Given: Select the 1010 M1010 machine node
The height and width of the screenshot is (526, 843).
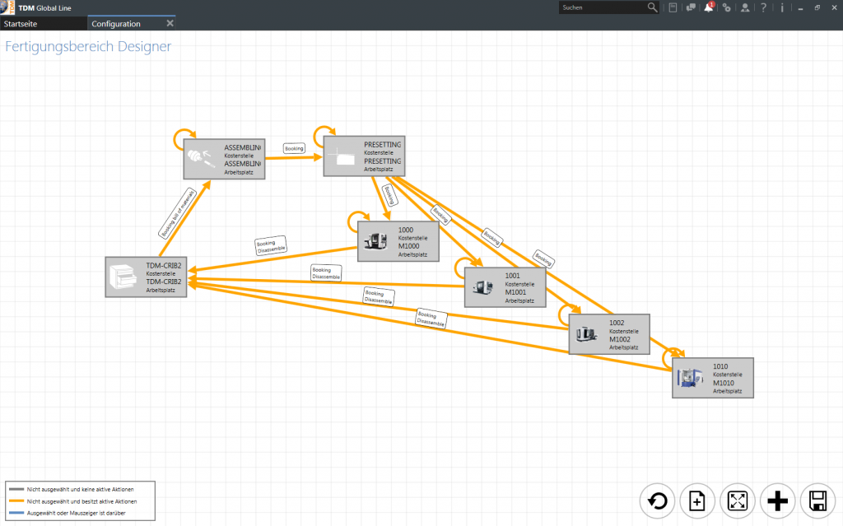Looking at the screenshot, I should [713, 378].
